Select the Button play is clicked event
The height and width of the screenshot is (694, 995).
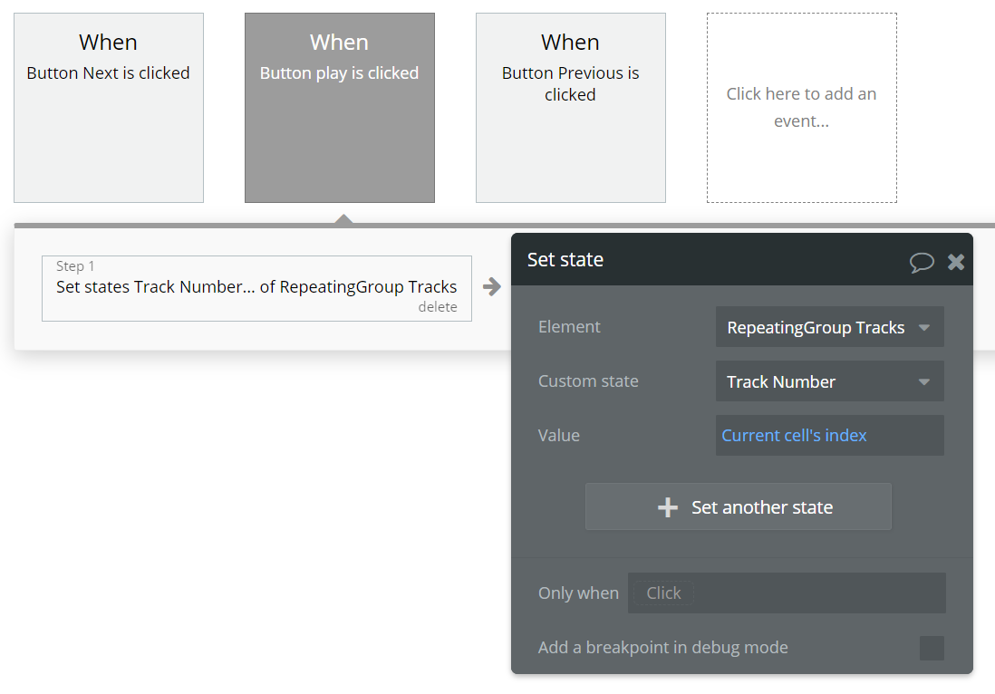point(340,108)
